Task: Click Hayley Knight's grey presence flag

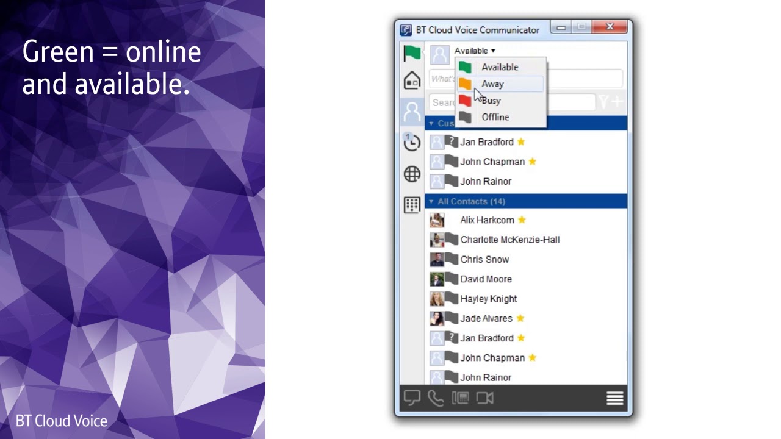Action: [451, 298]
